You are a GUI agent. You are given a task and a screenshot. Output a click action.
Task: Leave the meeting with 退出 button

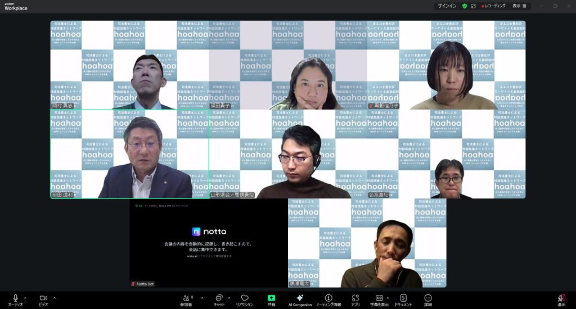[561, 299]
